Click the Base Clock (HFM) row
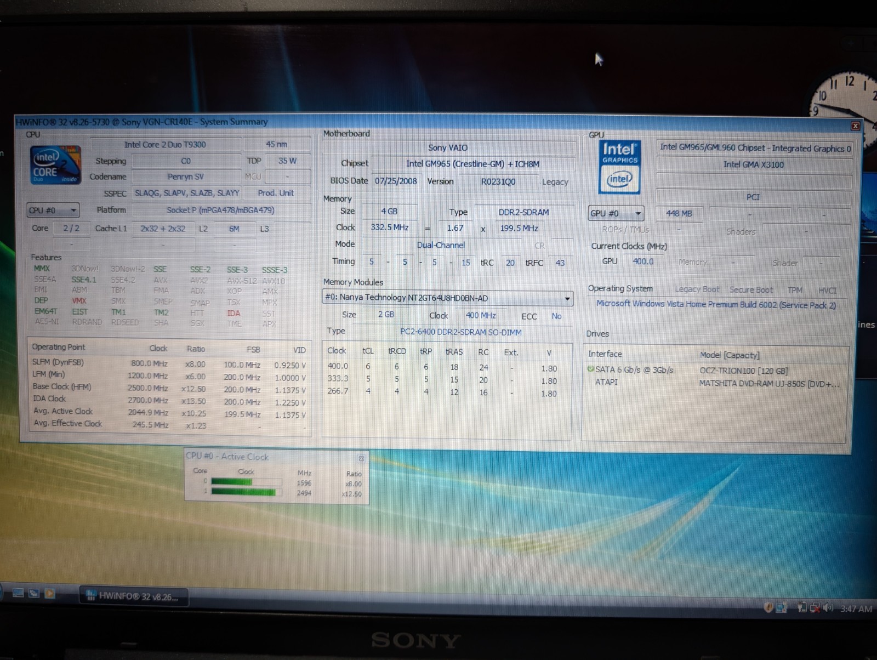Image resolution: width=877 pixels, height=660 pixels. pos(169,388)
